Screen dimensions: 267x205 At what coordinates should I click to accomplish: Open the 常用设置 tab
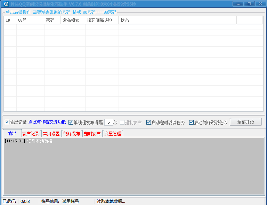(51, 134)
